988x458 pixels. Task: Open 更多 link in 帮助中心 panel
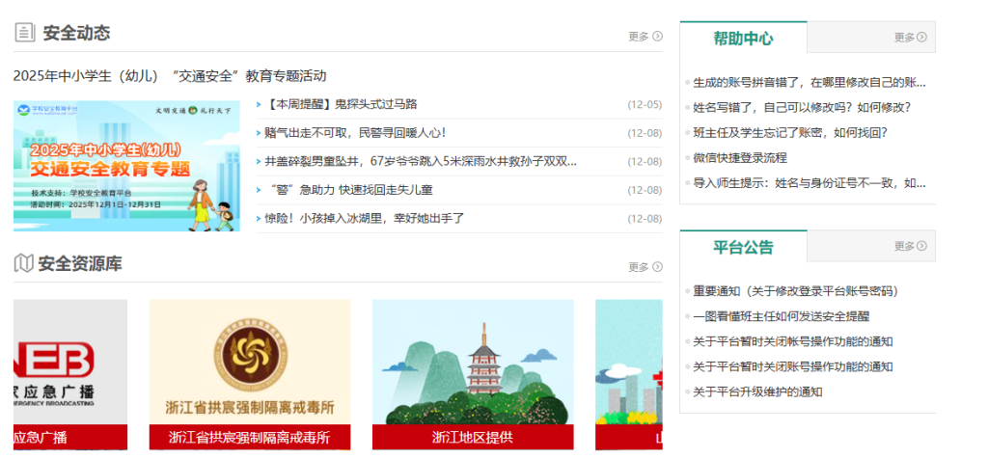point(904,38)
